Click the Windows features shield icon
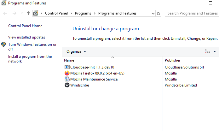Image resolution: width=219 pixels, height=131 pixels. 3,45
